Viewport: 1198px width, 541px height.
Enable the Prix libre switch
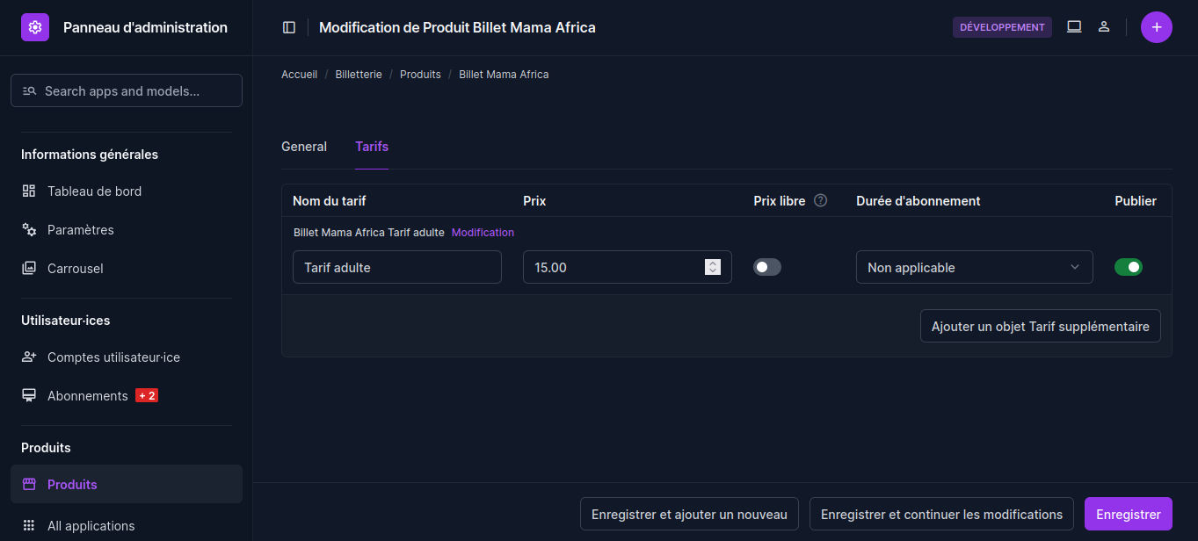pyautogui.click(x=767, y=267)
